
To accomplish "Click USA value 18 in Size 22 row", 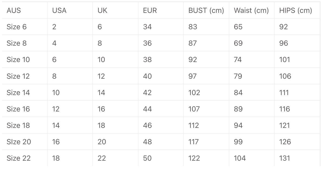I will click(x=56, y=158).
